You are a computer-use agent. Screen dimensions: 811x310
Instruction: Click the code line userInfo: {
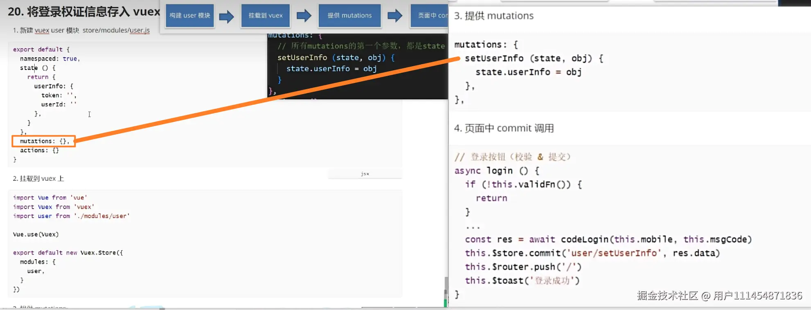(x=54, y=86)
